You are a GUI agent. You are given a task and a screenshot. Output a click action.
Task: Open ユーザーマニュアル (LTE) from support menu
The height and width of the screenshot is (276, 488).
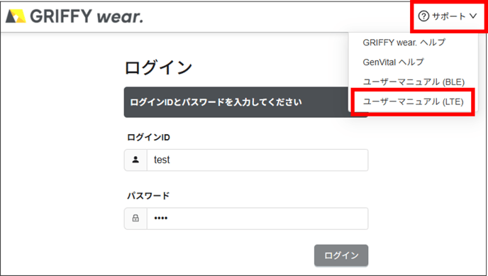point(413,101)
